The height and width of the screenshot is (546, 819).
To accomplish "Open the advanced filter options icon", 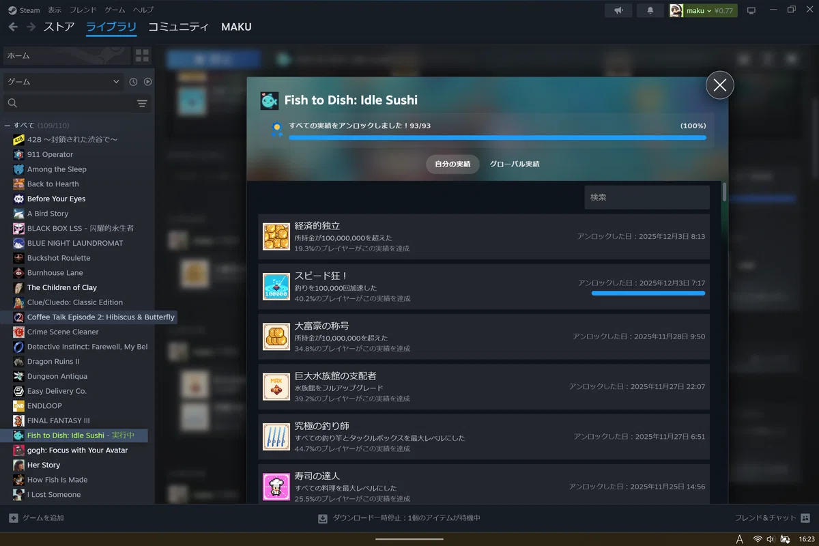I will tap(142, 103).
